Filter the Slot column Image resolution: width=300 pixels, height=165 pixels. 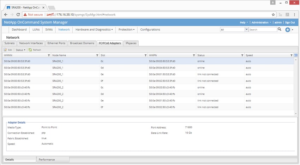tap(146, 55)
